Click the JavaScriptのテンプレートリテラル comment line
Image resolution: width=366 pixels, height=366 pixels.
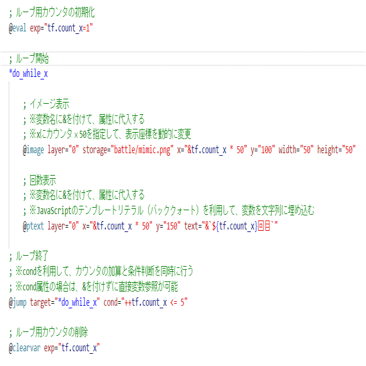coord(169,211)
